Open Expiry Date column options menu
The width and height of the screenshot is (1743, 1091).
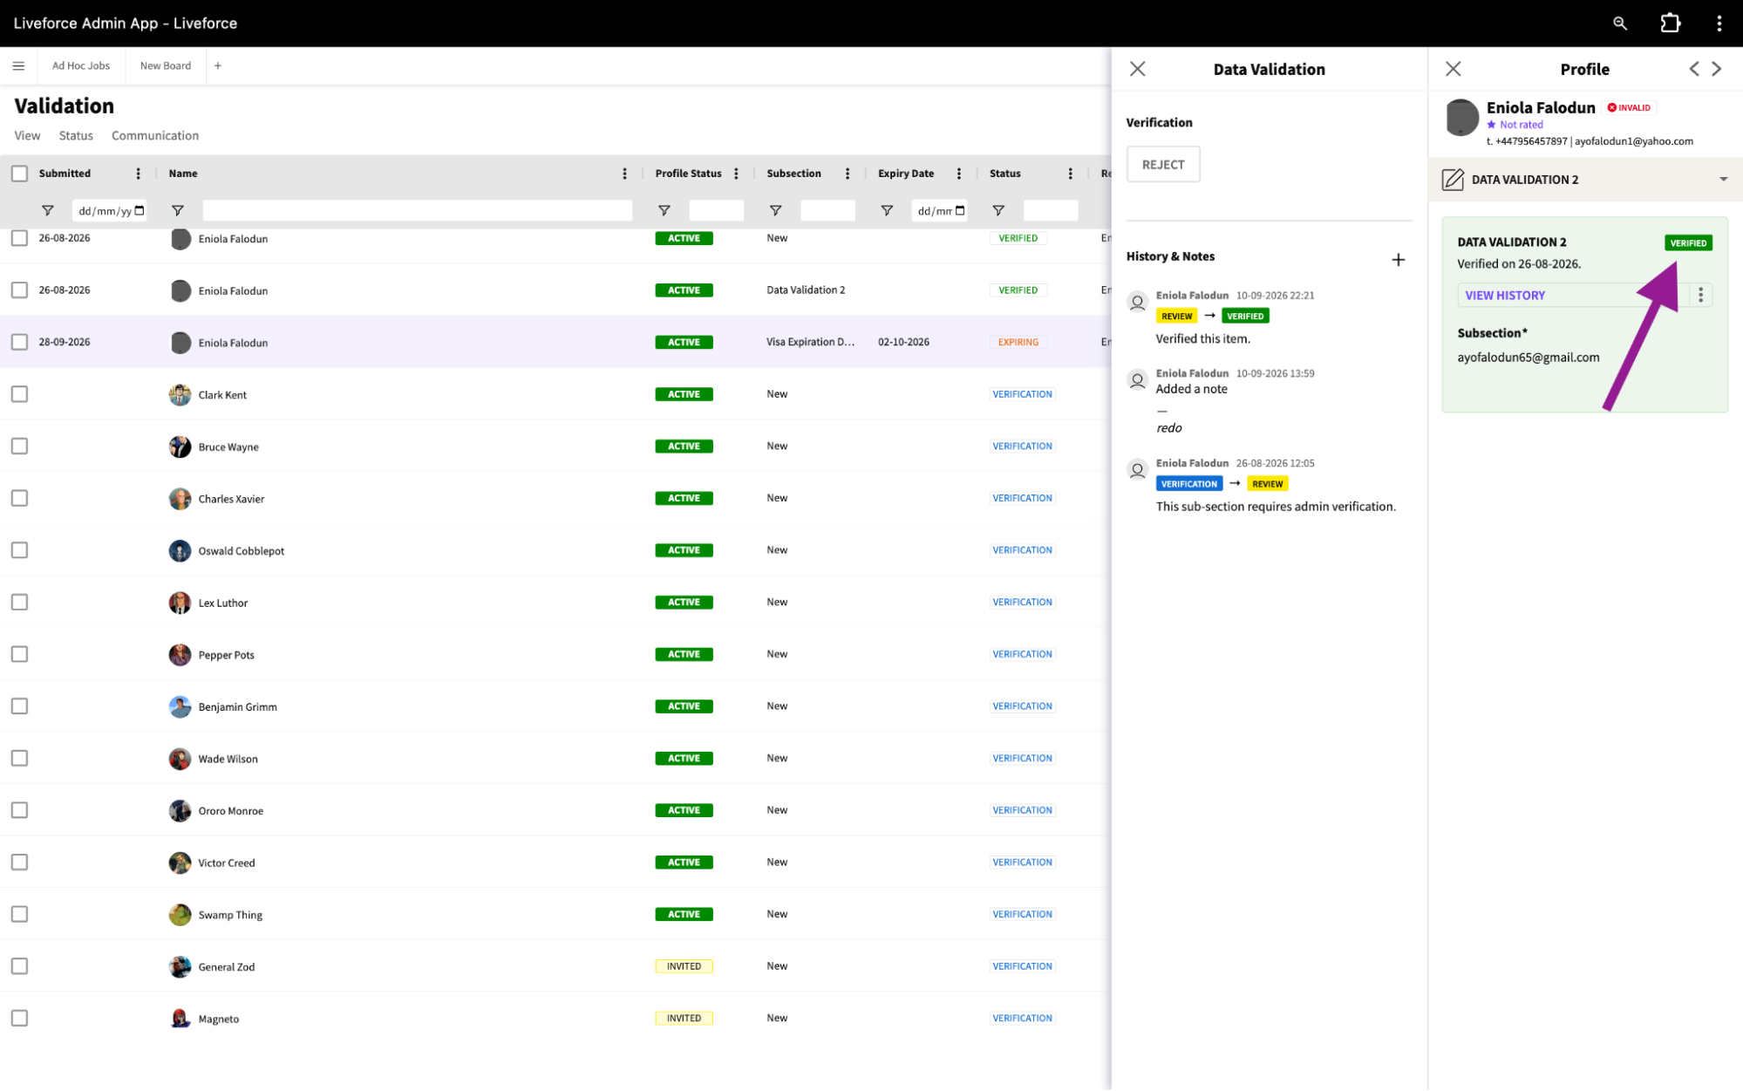tap(958, 174)
